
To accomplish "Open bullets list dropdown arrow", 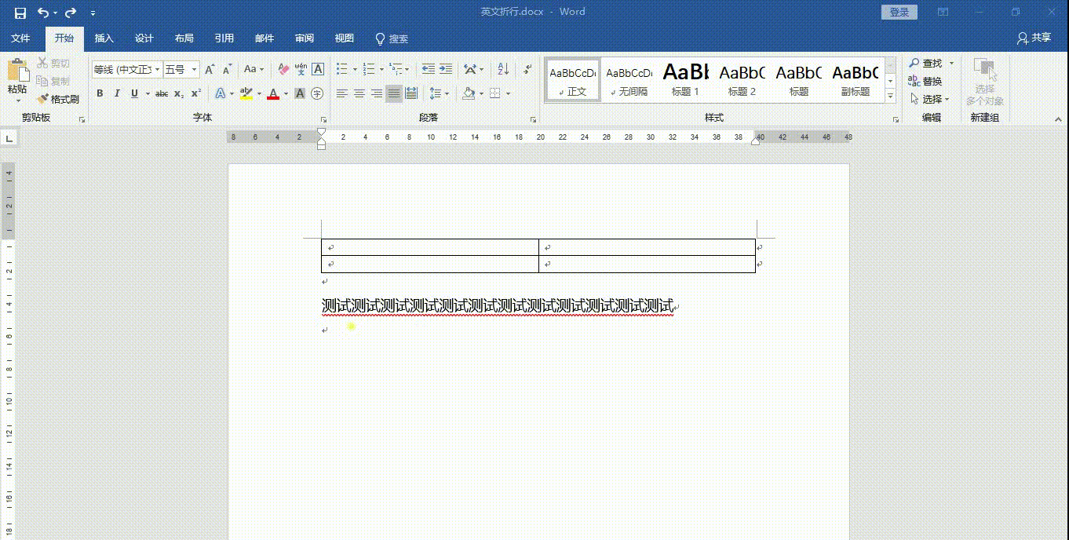I will pos(355,70).
